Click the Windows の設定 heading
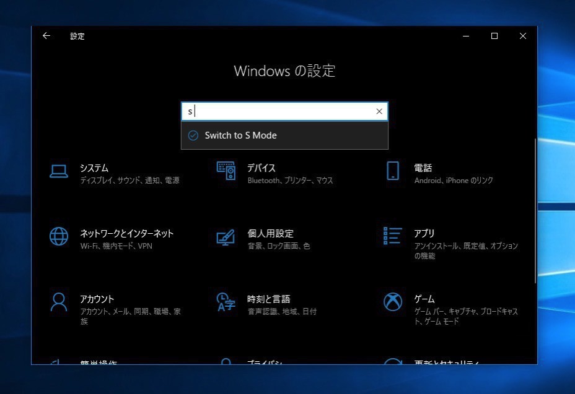Viewport: 575px width, 394px height. tap(284, 71)
